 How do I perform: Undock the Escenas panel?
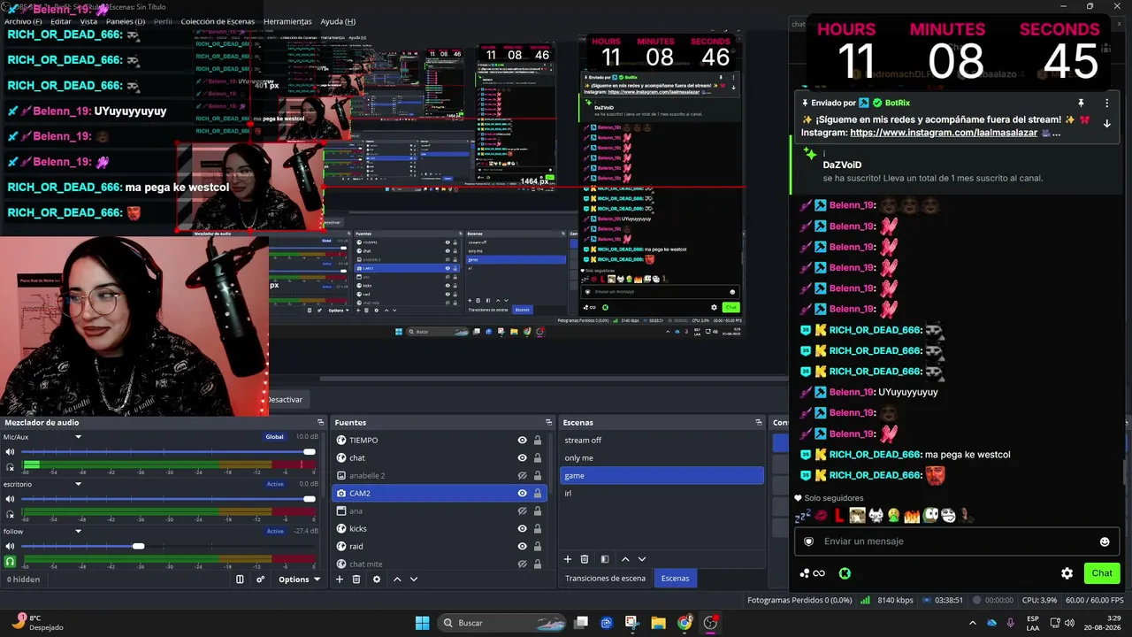758,422
